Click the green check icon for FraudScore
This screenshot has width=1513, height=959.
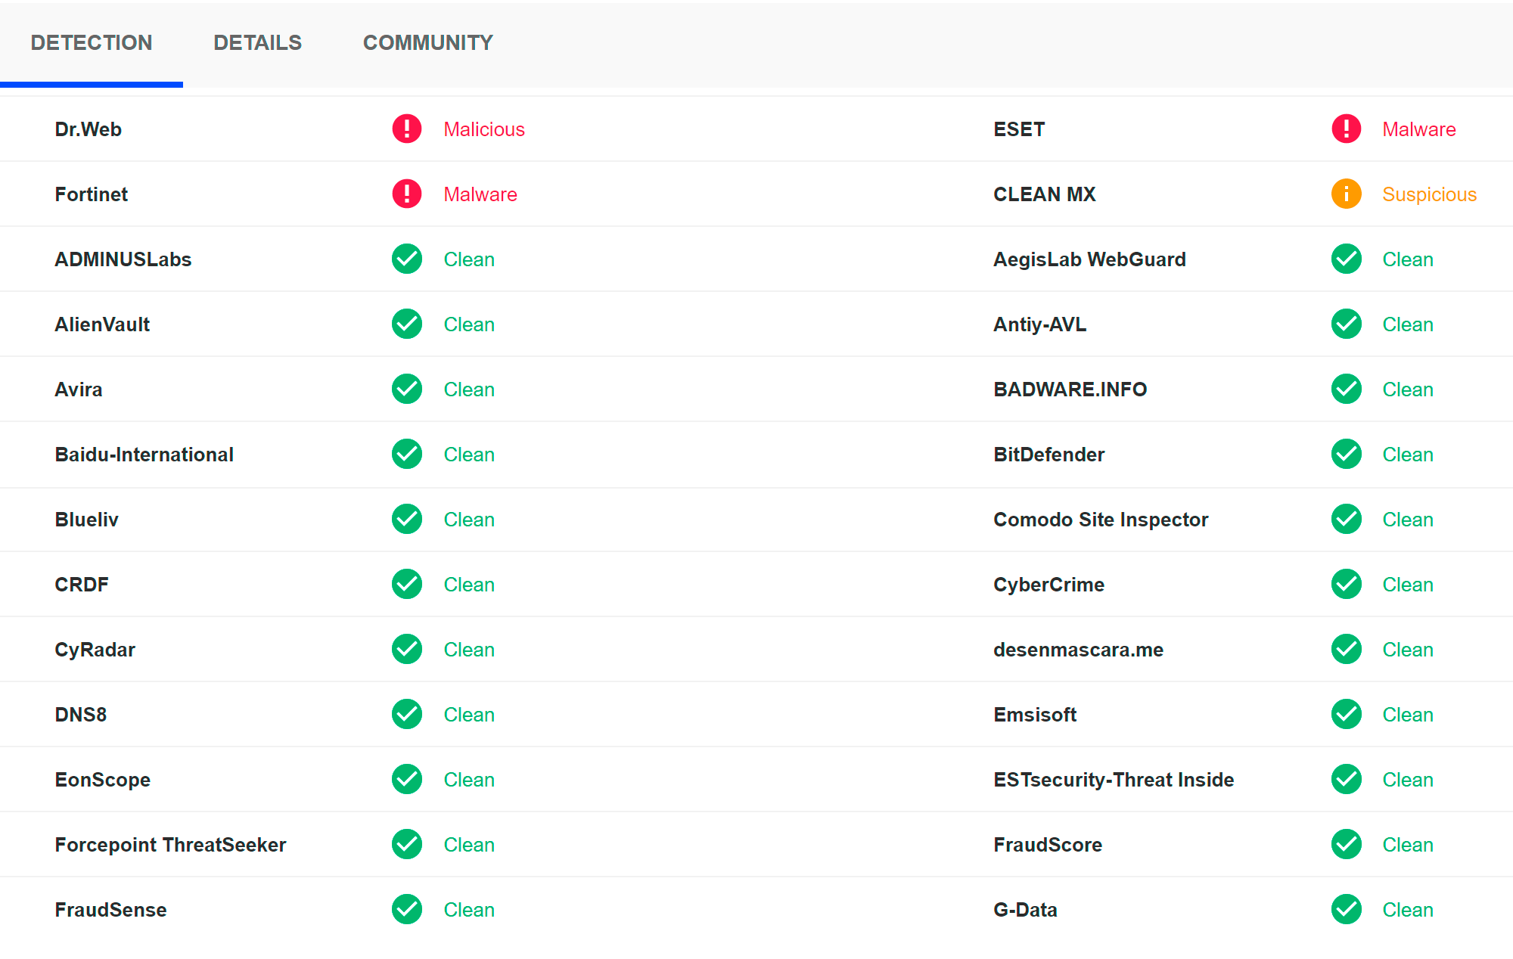[1347, 845]
